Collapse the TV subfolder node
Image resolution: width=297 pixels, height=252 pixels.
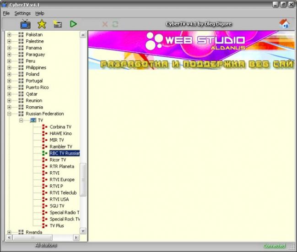21,121
